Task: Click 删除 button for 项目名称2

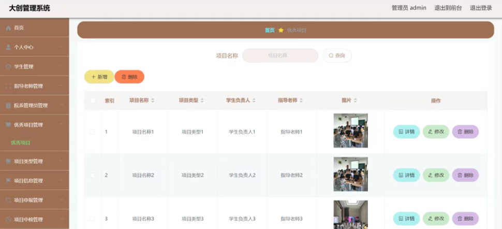Action: [x=465, y=175]
